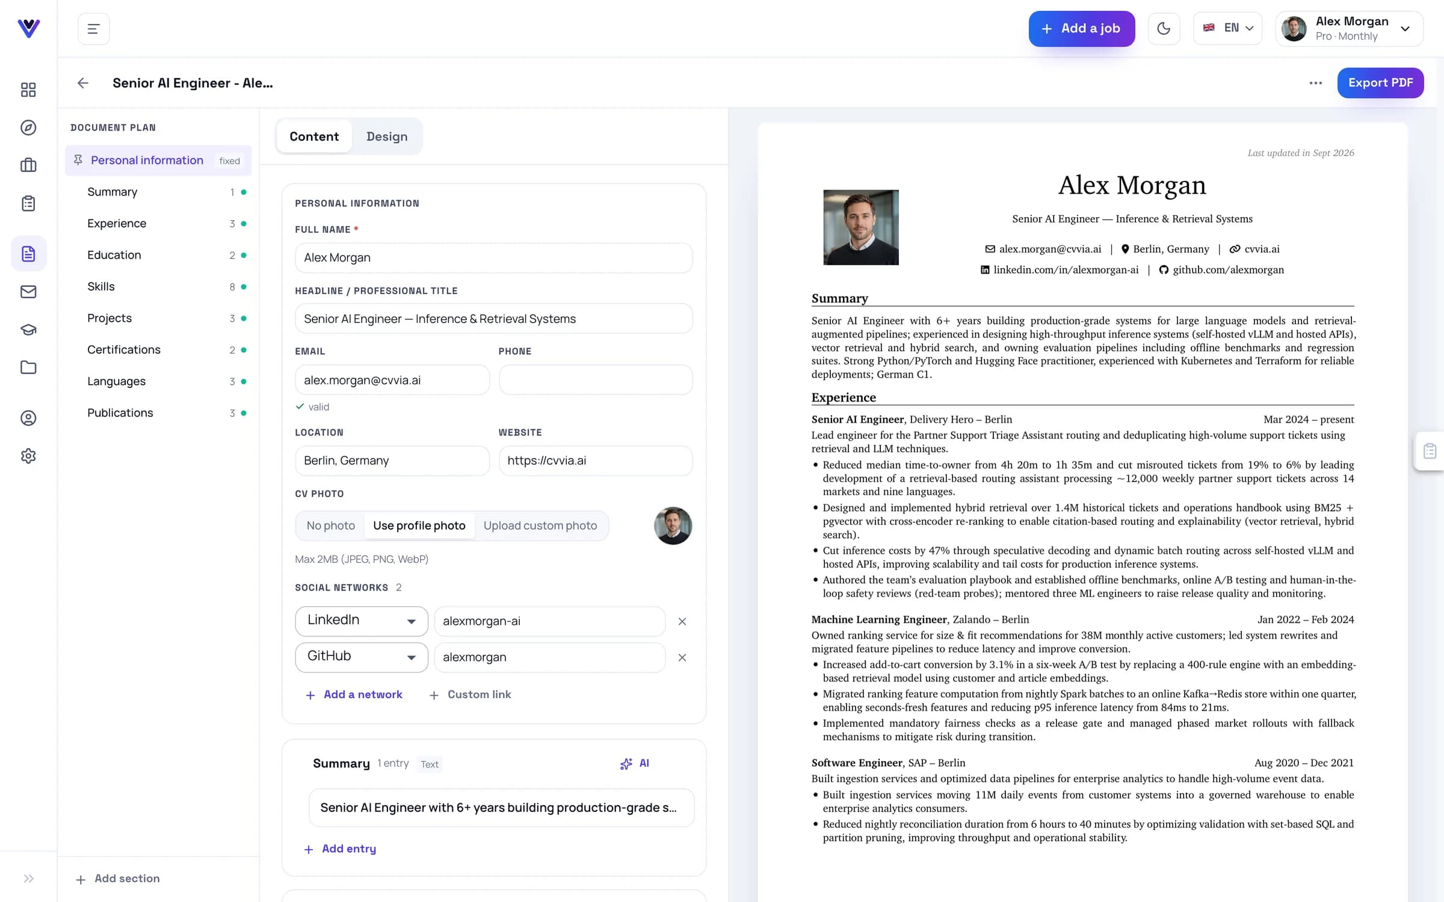The height and width of the screenshot is (902, 1444).
Task: Click the Add a job button
Action: tap(1081, 28)
